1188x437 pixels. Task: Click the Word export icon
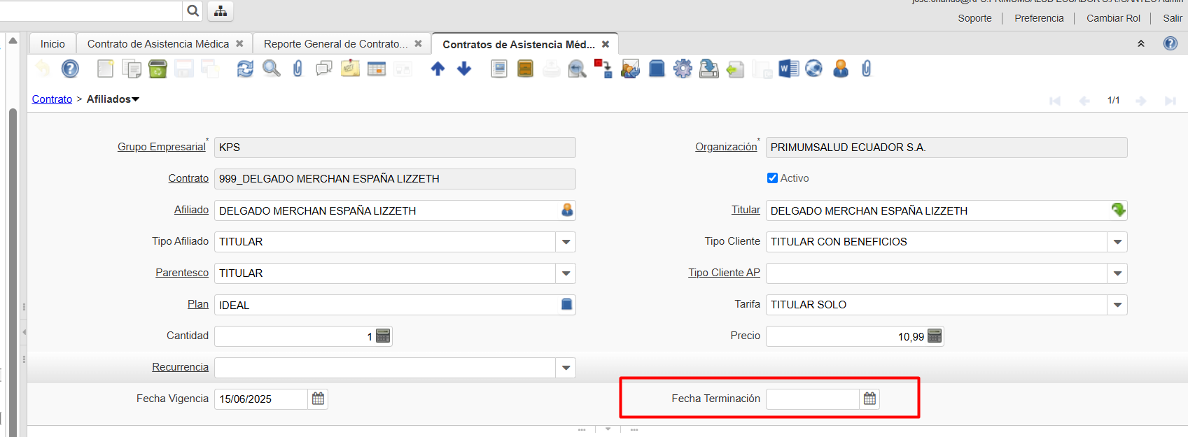788,69
